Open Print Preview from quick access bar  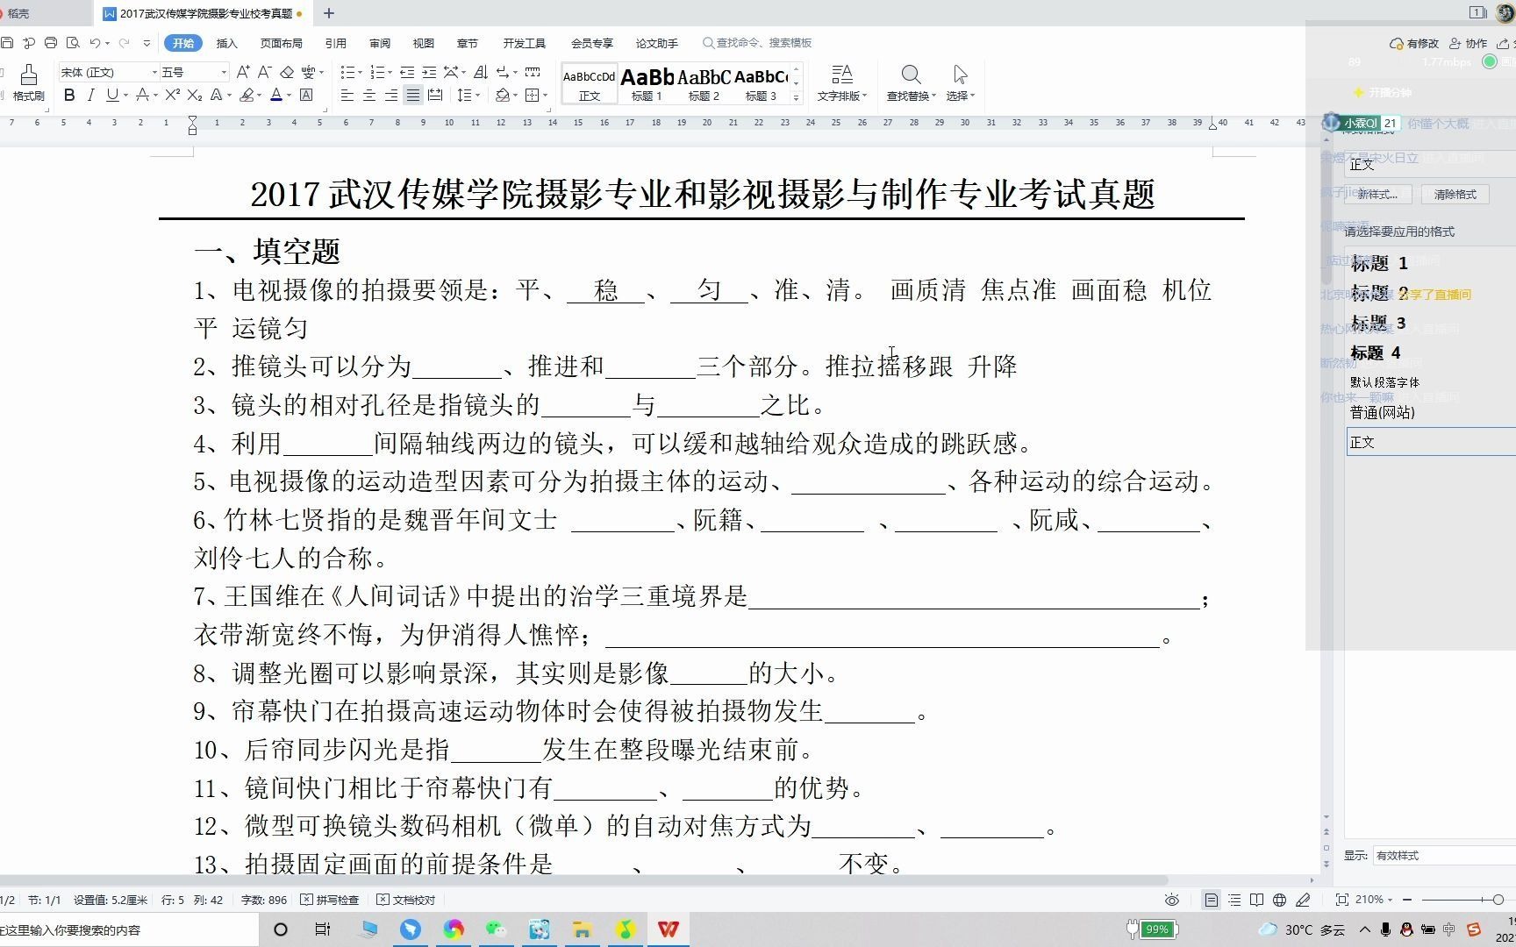pyautogui.click(x=73, y=43)
